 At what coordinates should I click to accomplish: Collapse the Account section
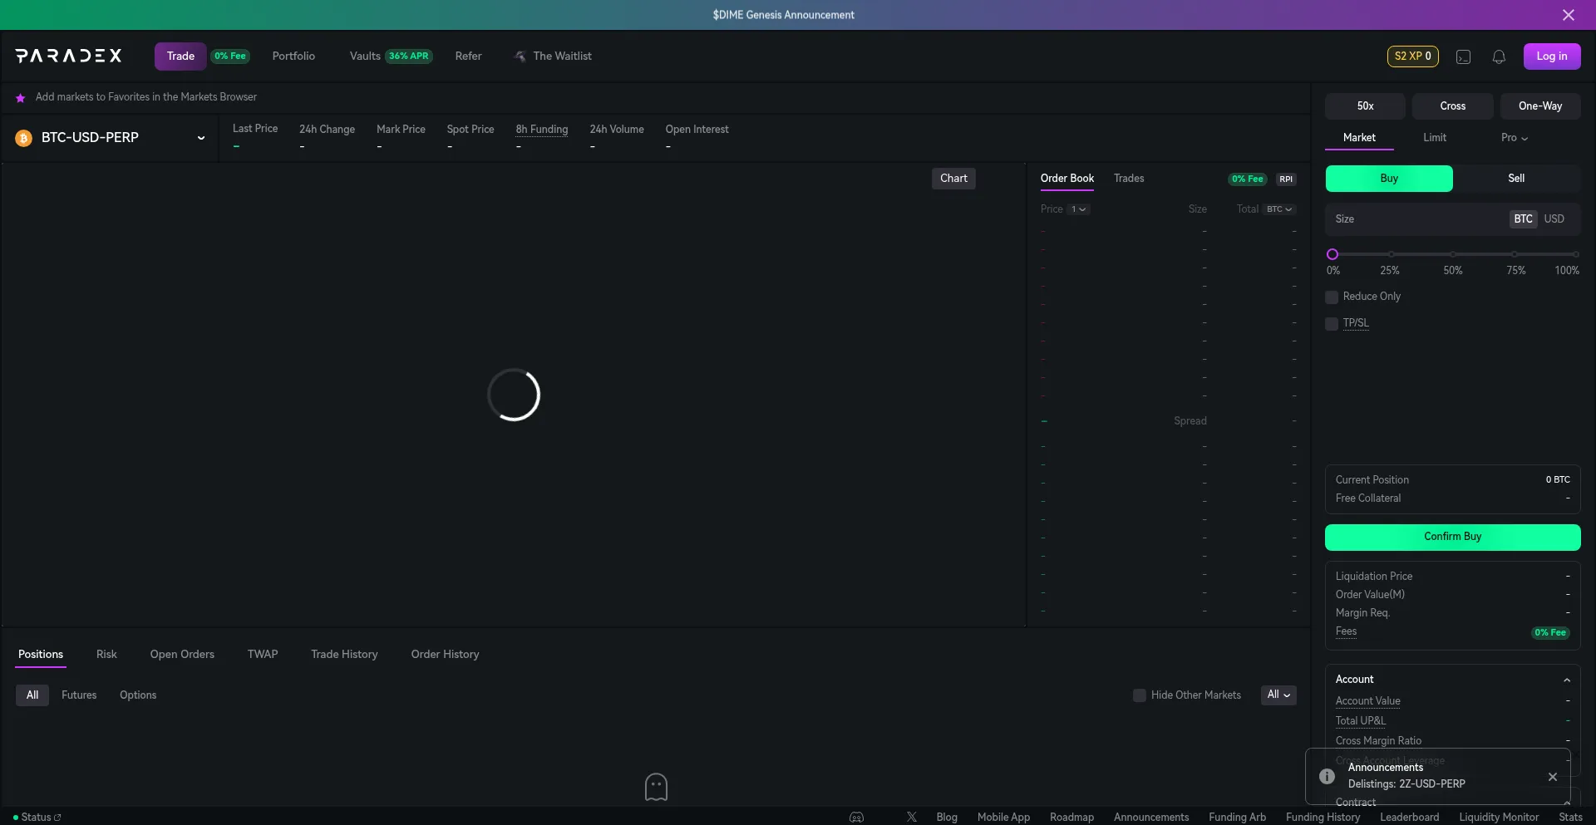pos(1566,680)
